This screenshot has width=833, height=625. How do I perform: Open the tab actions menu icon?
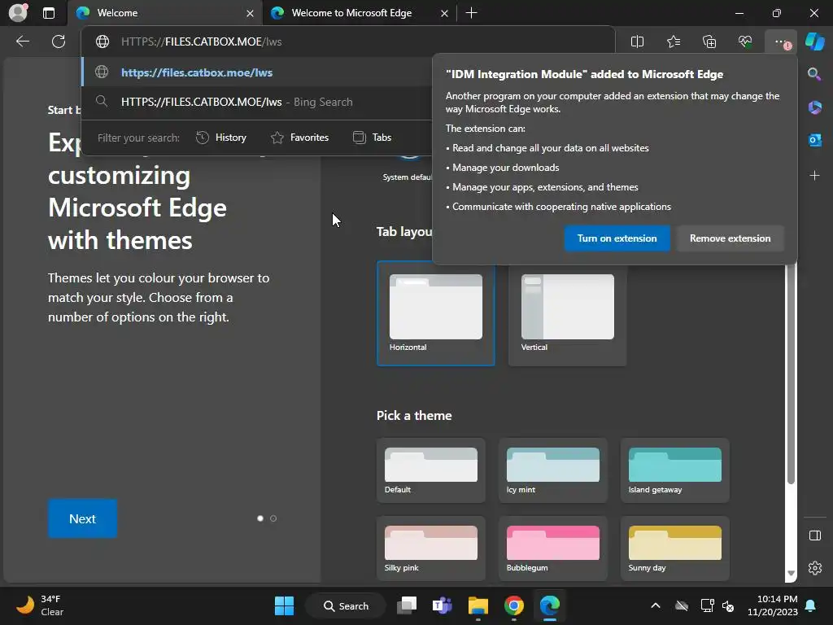(49, 13)
